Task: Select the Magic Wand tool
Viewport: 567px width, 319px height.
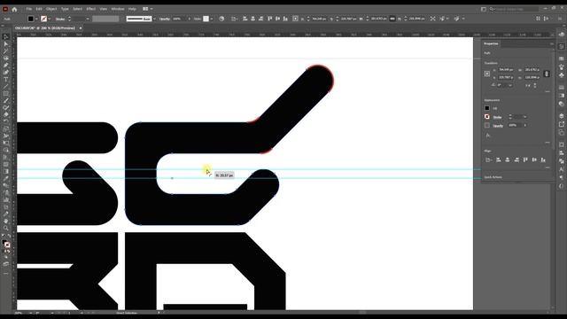Action: tap(6, 51)
